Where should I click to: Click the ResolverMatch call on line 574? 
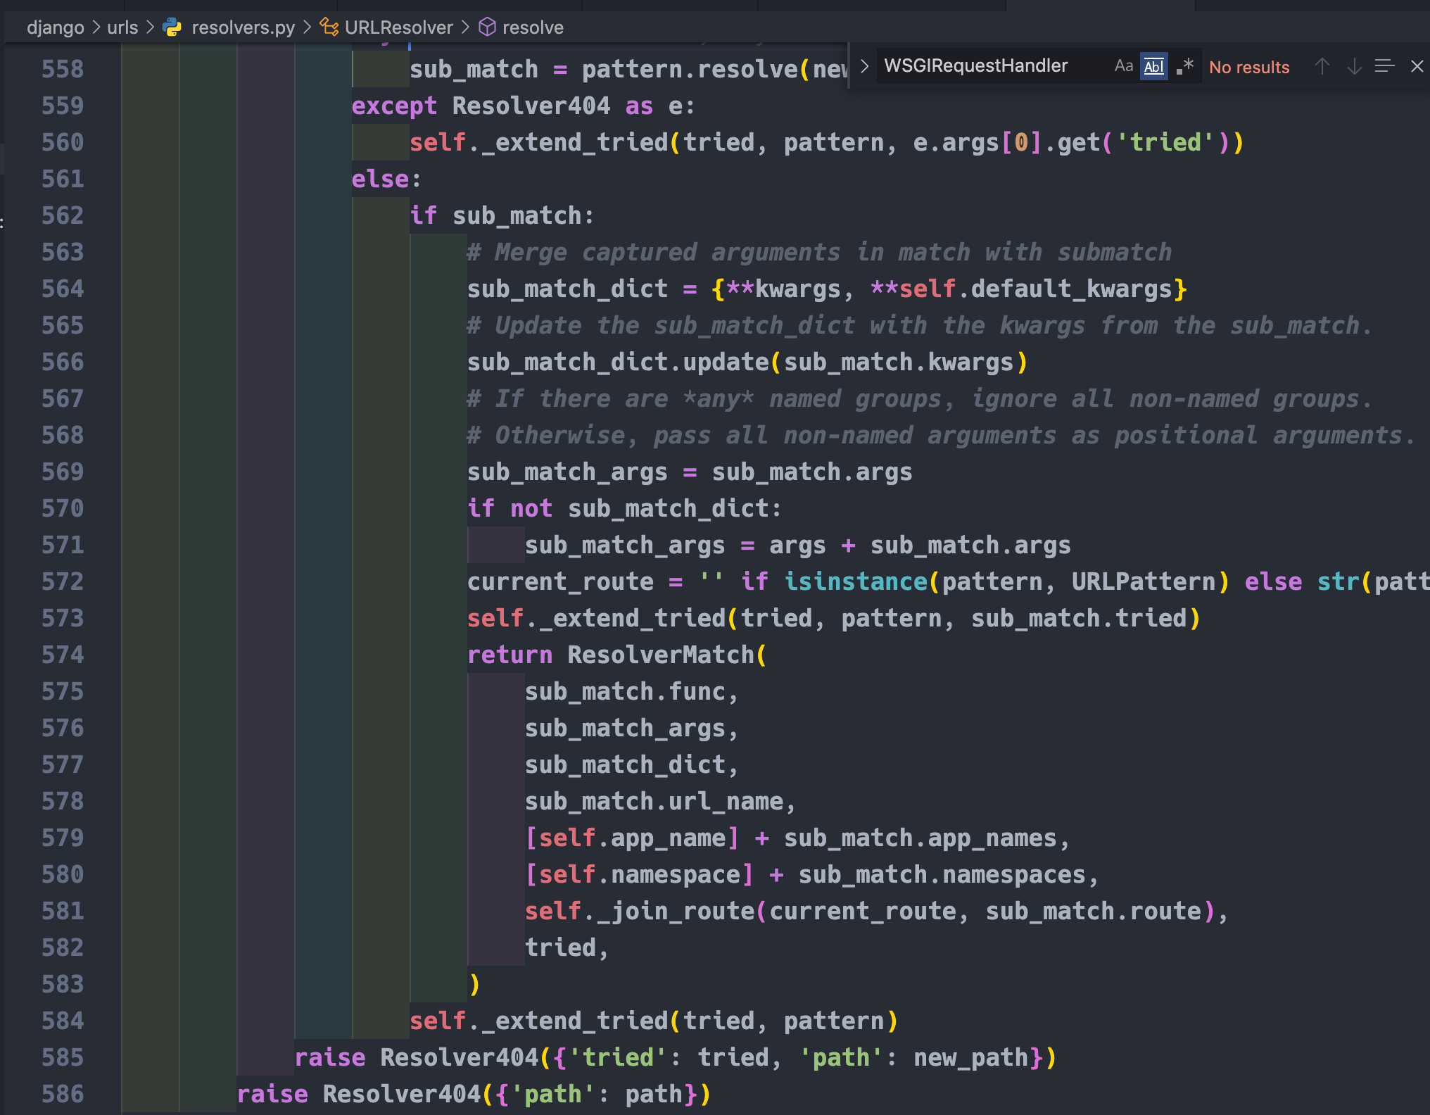pos(660,655)
